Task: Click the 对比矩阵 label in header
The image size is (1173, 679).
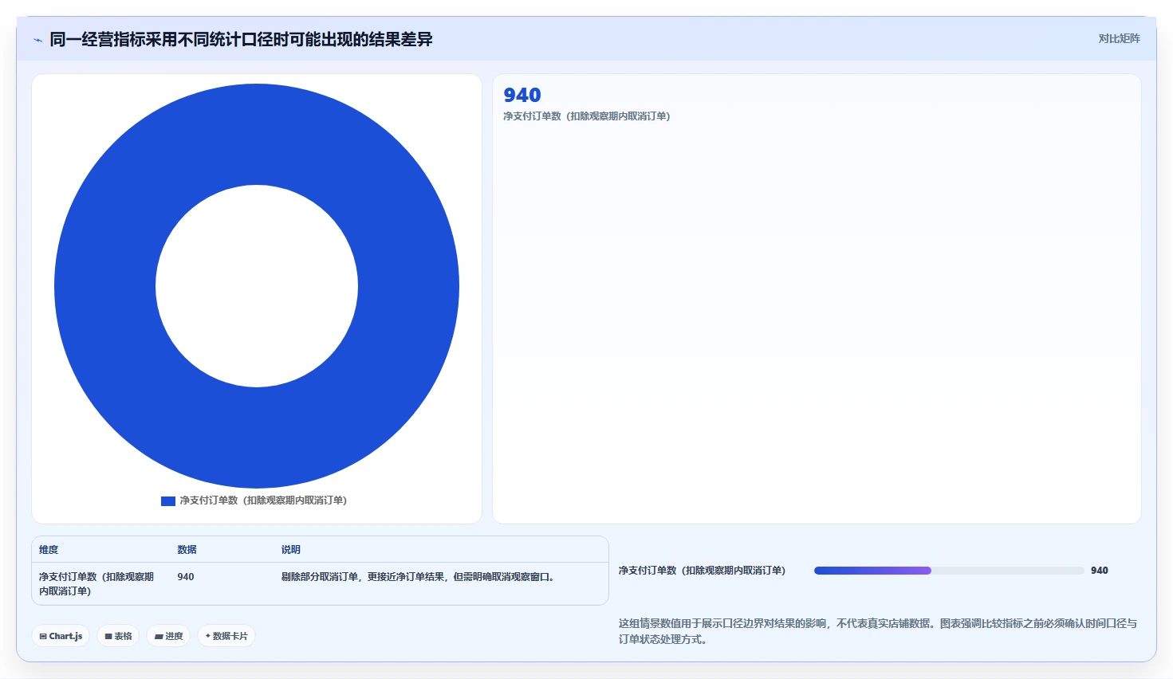Action: [x=1119, y=38]
